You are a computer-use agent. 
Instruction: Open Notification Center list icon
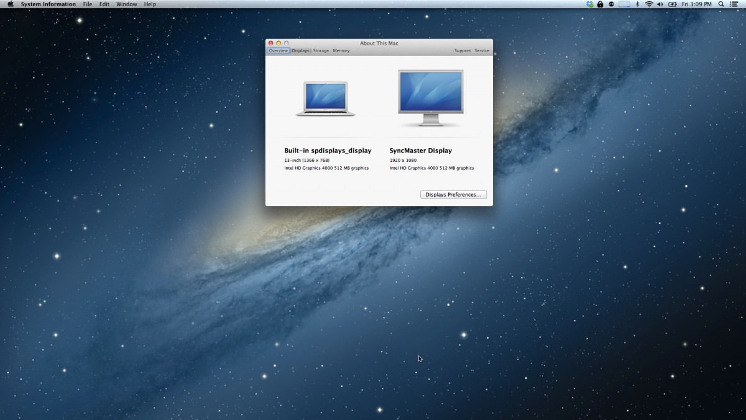pos(735,4)
